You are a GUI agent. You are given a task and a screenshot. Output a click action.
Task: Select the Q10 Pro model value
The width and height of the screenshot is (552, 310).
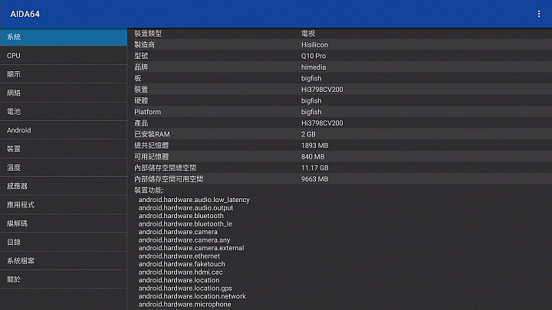(314, 56)
